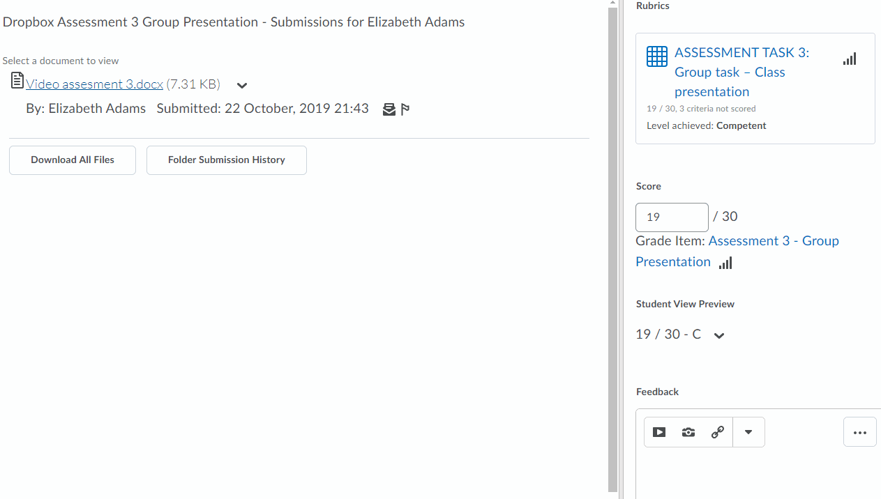Screen dimensions: 881x499
Task: Click the unread submission envelope icon
Action: (x=389, y=109)
